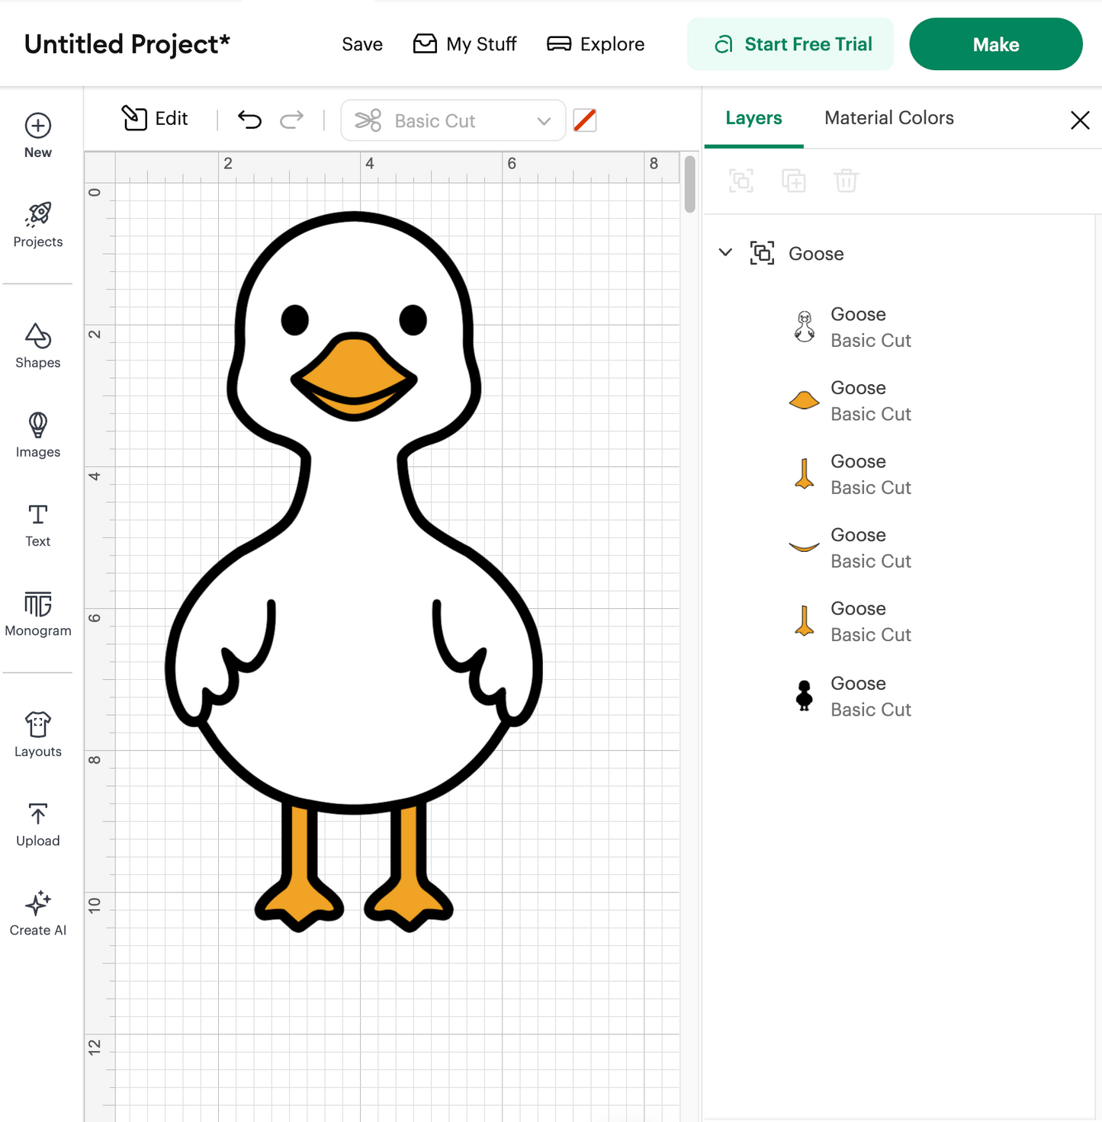Open the color swatch next to Basic Cut
The image size is (1102, 1122).
point(584,120)
